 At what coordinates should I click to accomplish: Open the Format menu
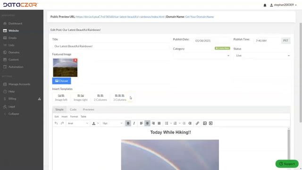(74, 117)
